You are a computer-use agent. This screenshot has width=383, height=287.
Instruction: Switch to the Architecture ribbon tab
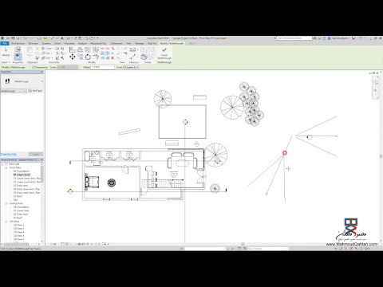[x=18, y=43]
